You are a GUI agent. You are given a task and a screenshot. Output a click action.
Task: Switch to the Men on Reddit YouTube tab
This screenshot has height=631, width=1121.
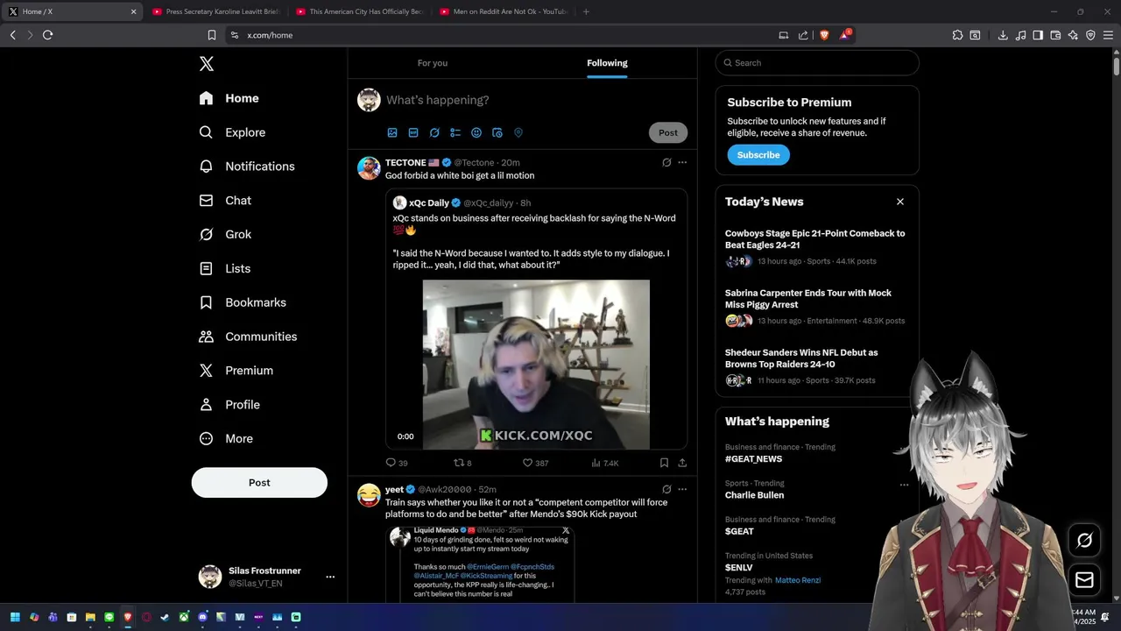pyautogui.click(x=504, y=11)
